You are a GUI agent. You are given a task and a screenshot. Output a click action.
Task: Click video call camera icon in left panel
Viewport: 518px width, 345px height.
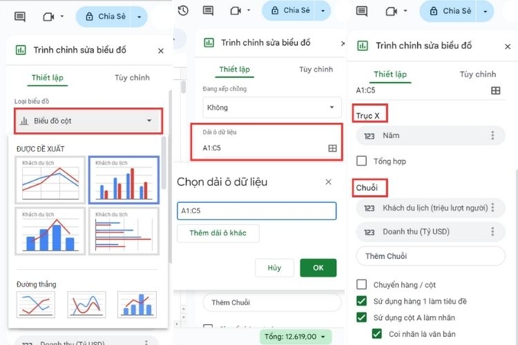48,17
